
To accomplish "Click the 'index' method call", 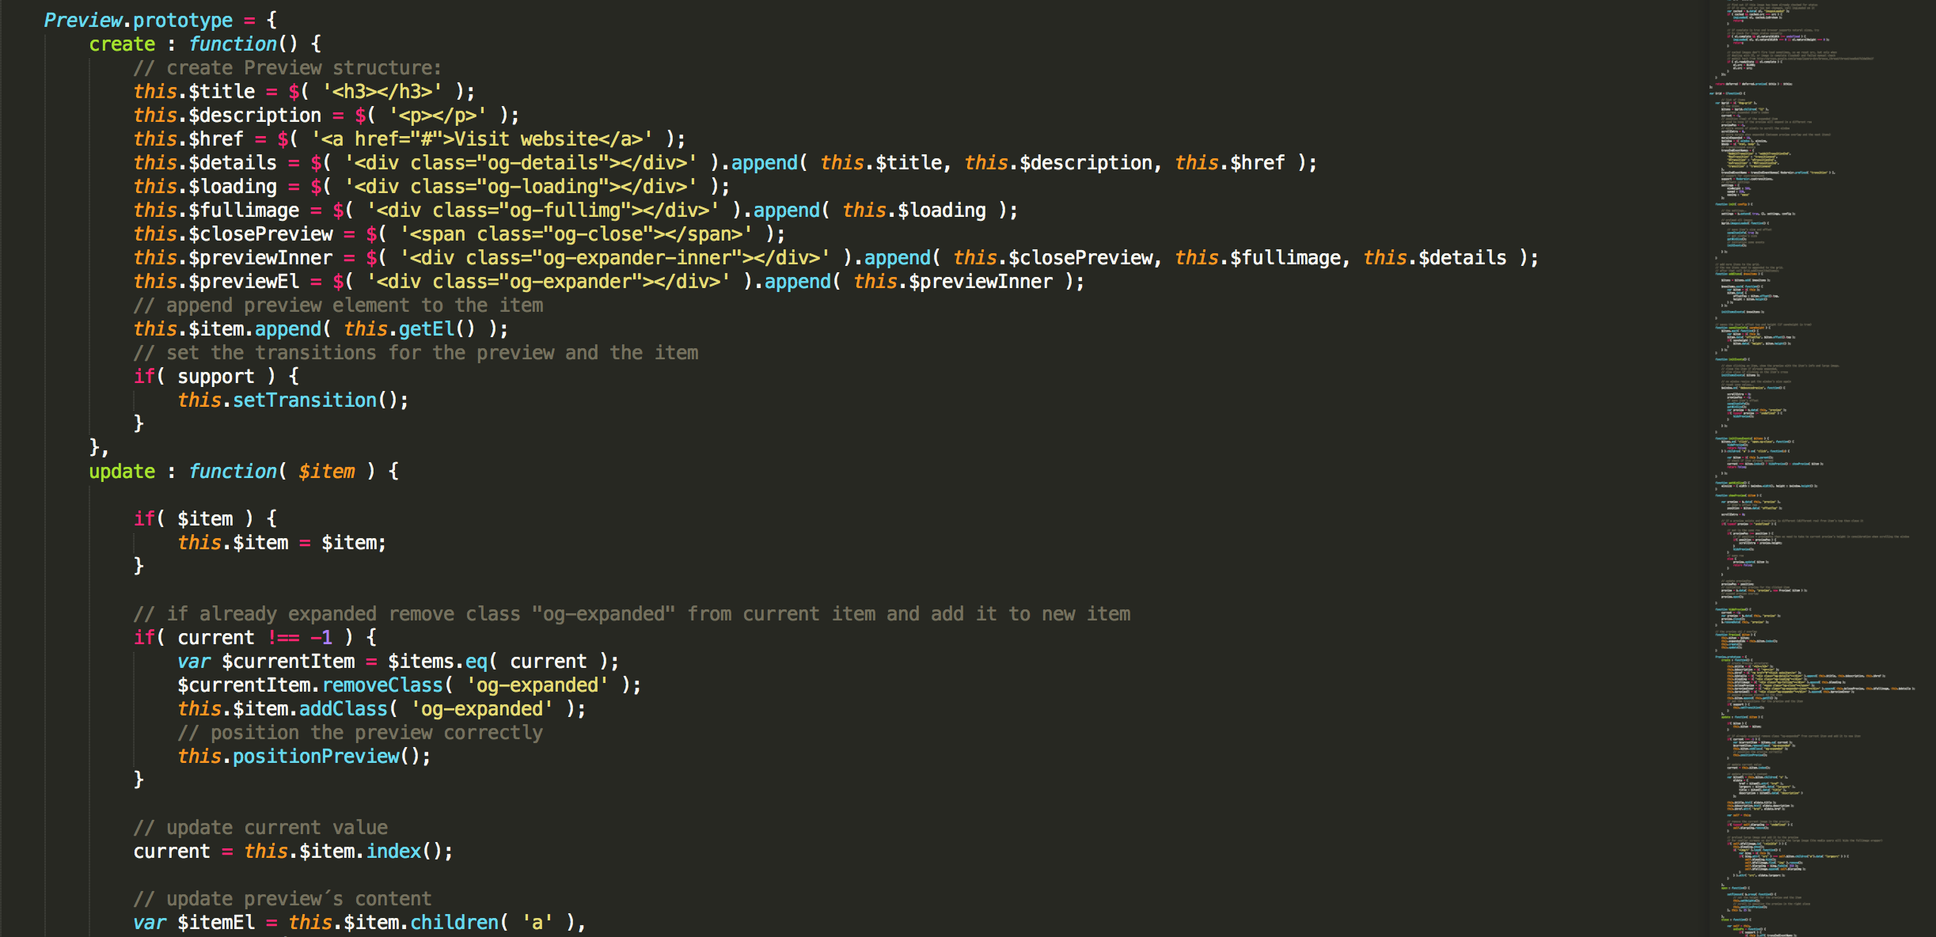I will pyautogui.click(x=393, y=852).
